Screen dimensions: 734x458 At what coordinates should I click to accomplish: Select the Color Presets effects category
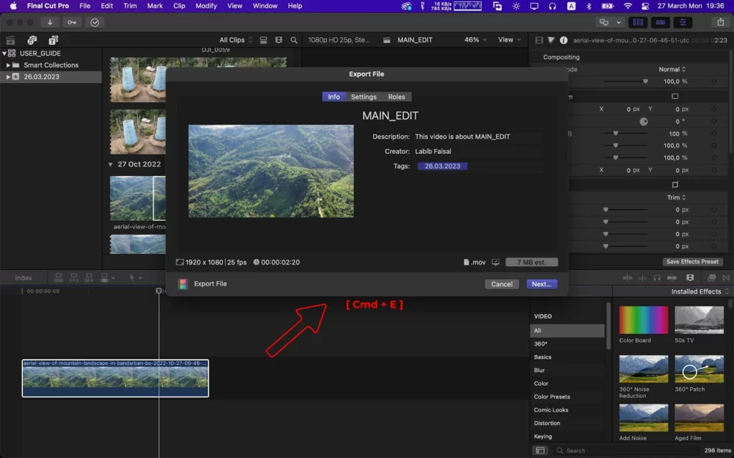pos(552,396)
